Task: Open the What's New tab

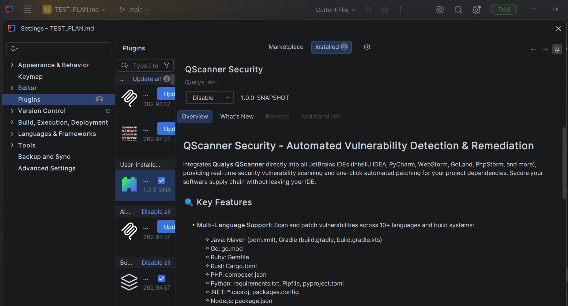Action: [237, 117]
